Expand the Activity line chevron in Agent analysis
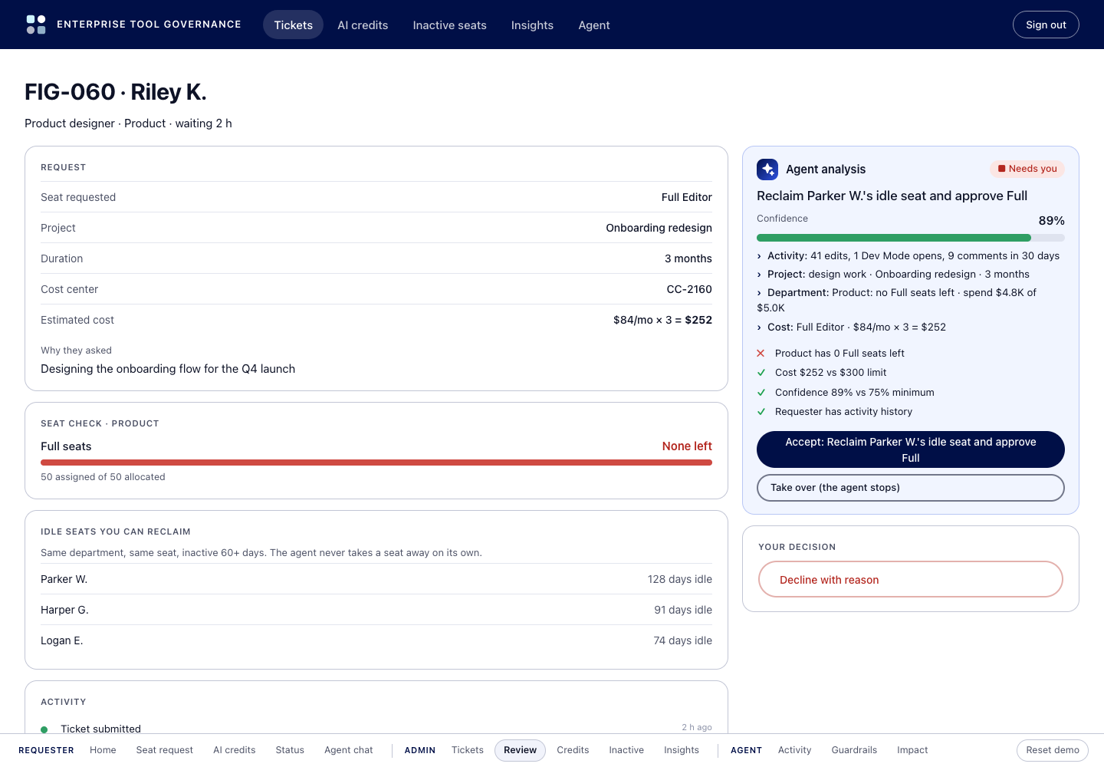Image resolution: width=1104 pixels, height=767 pixels. [759, 256]
